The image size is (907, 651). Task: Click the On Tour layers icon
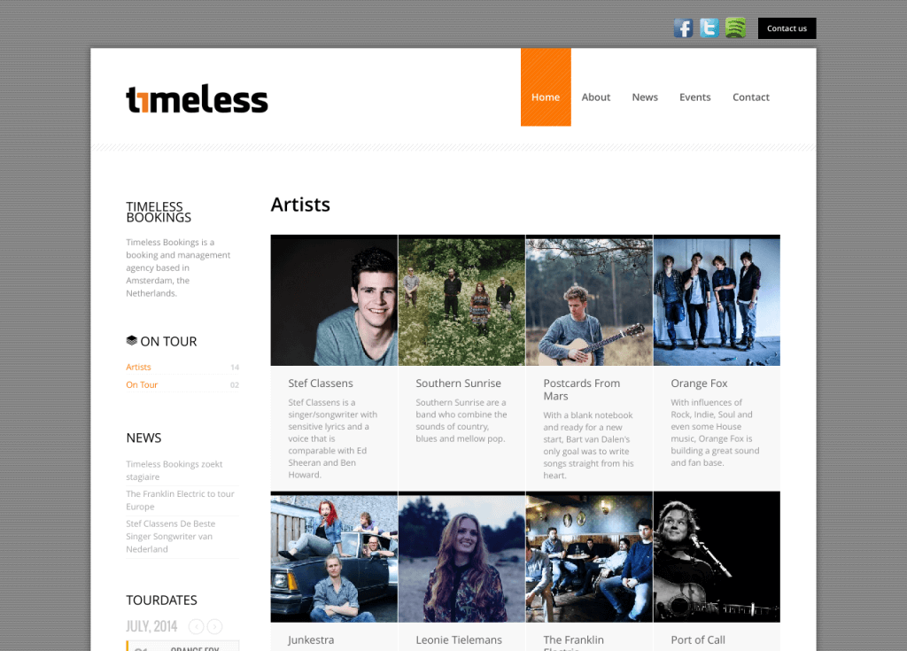(131, 340)
